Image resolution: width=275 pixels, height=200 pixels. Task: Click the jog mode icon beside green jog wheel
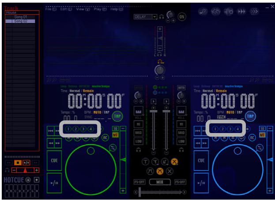click(x=113, y=148)
